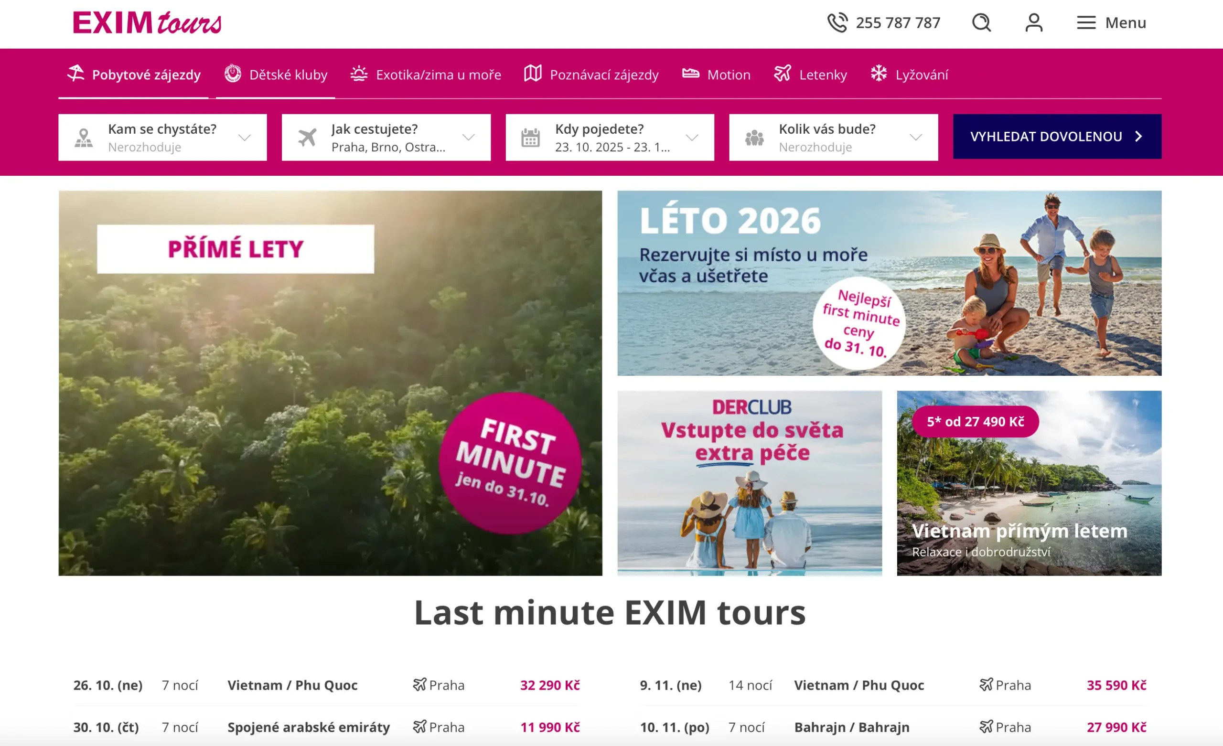1223x746 pixels.
Task: Click the people icon in Kolik vás bude
Action: (754, 138)
